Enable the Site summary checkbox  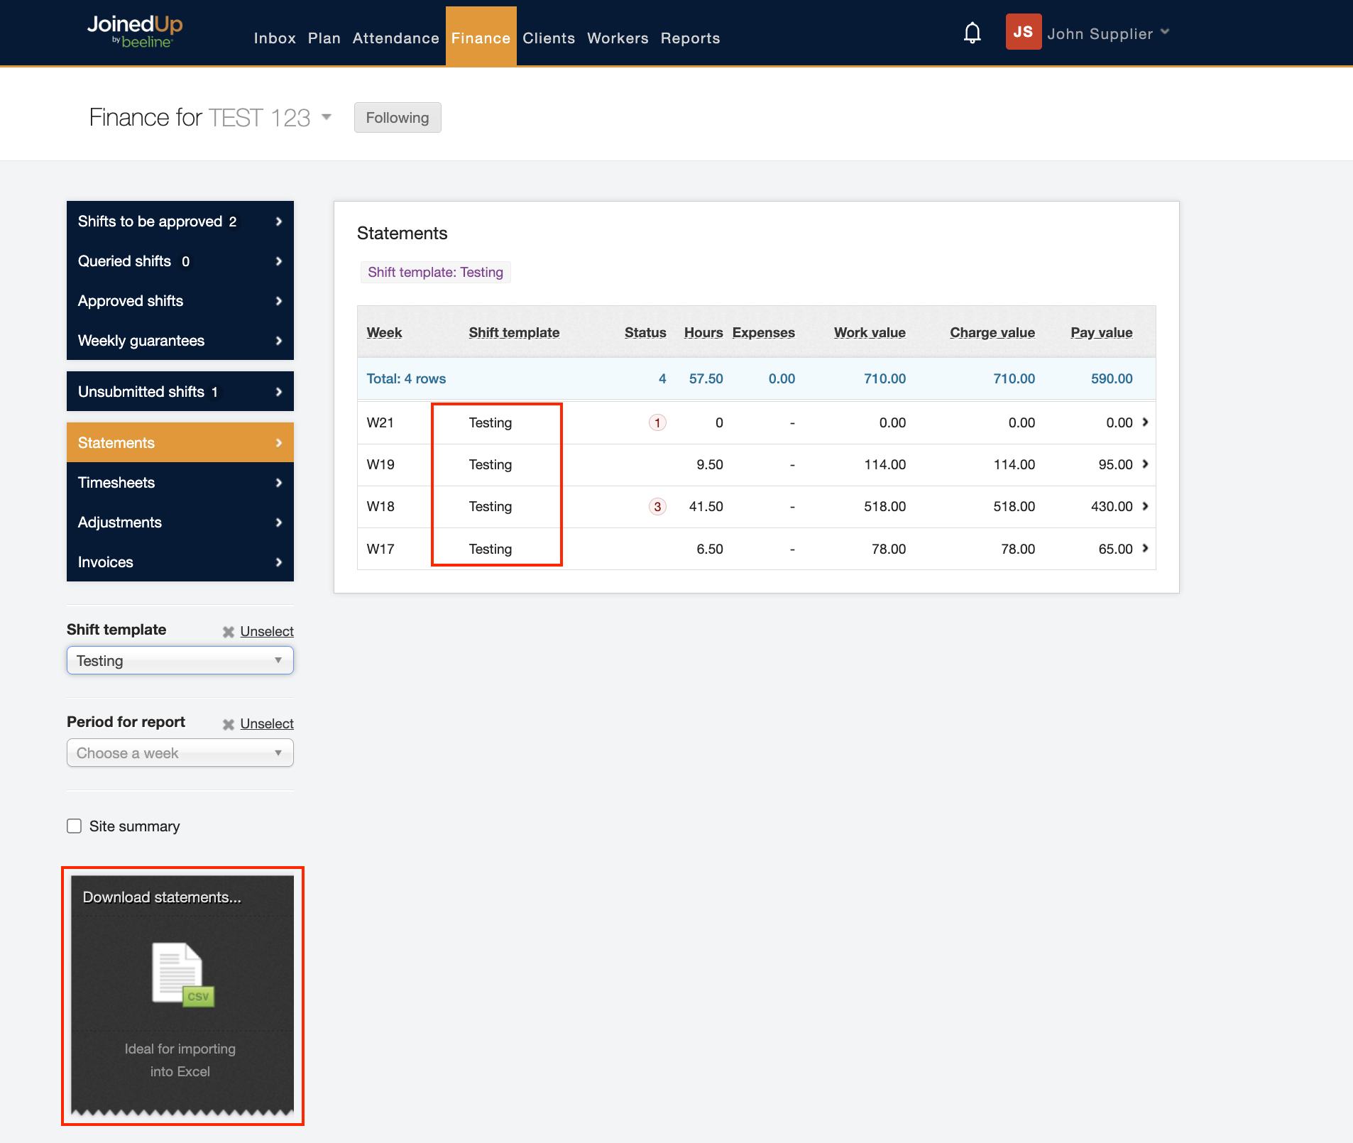[75, 826]
